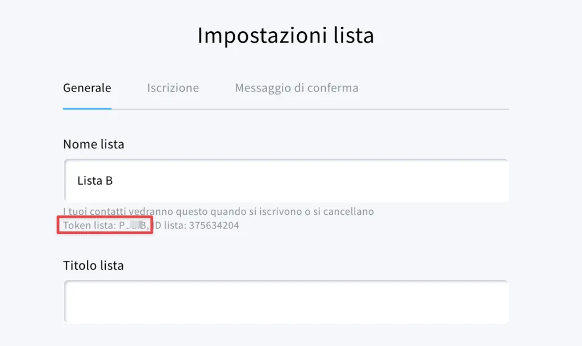This screenshot has width=582, height=346.
Task: Click the helper text about contatti
Action: (x=219, y=211)
